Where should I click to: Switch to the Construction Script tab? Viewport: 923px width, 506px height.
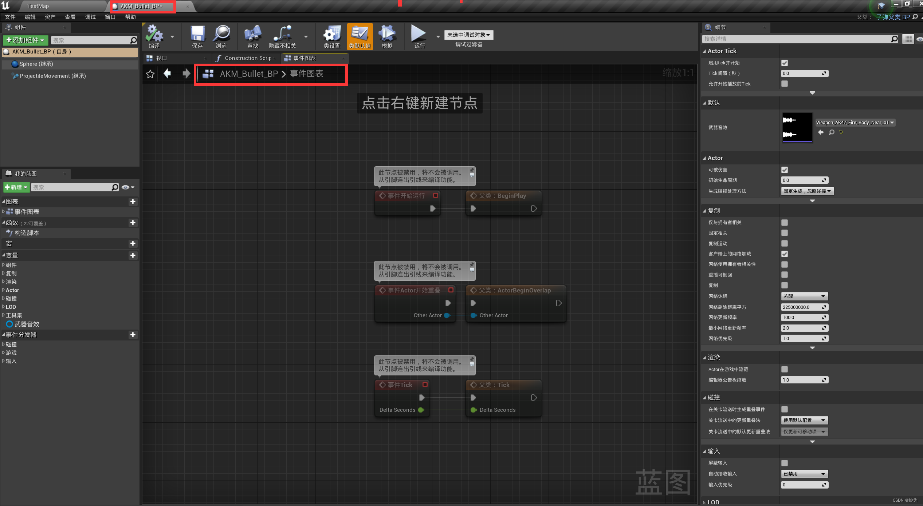tap(247, 58)
